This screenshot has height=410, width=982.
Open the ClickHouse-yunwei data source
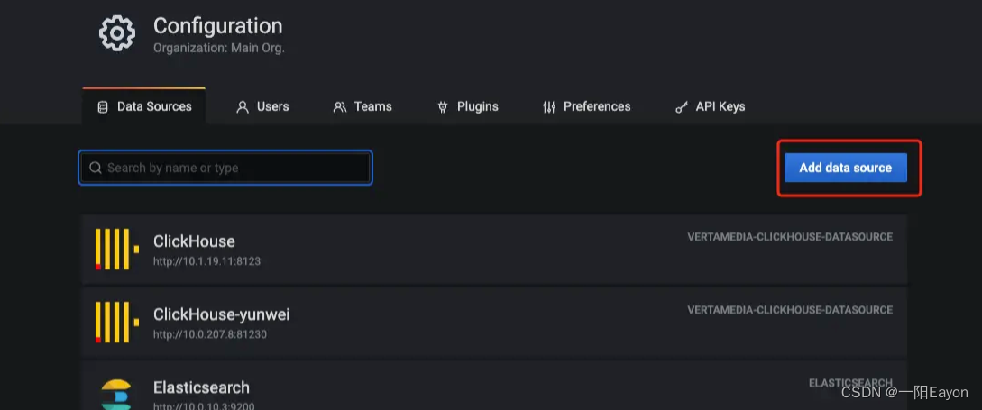494,323
